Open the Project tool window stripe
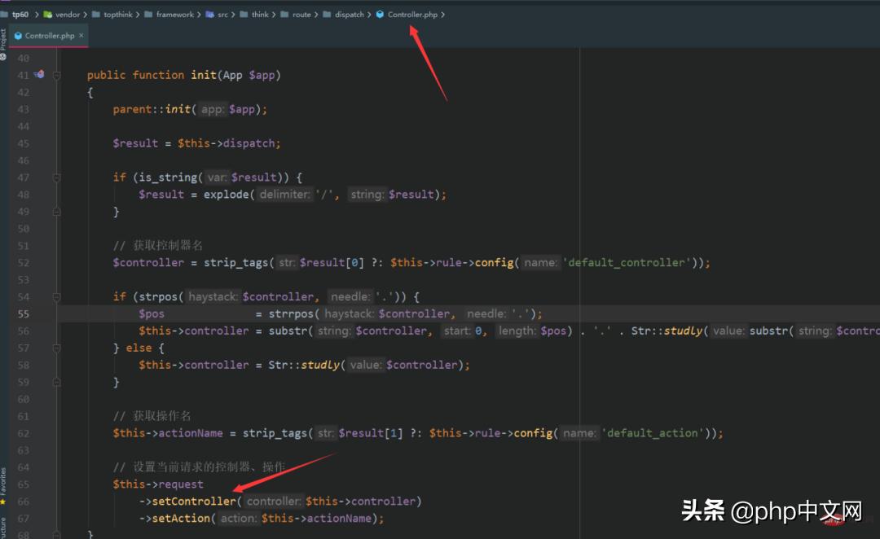The width and height of the screenshot is (880, 539). click(3, 39)
